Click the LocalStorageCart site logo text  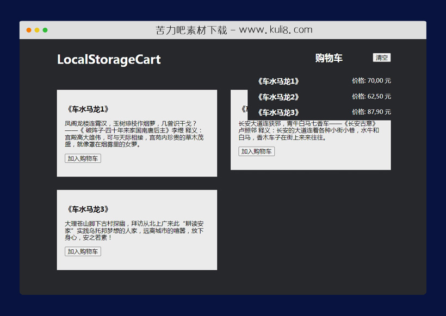click(x=108, y=59)
